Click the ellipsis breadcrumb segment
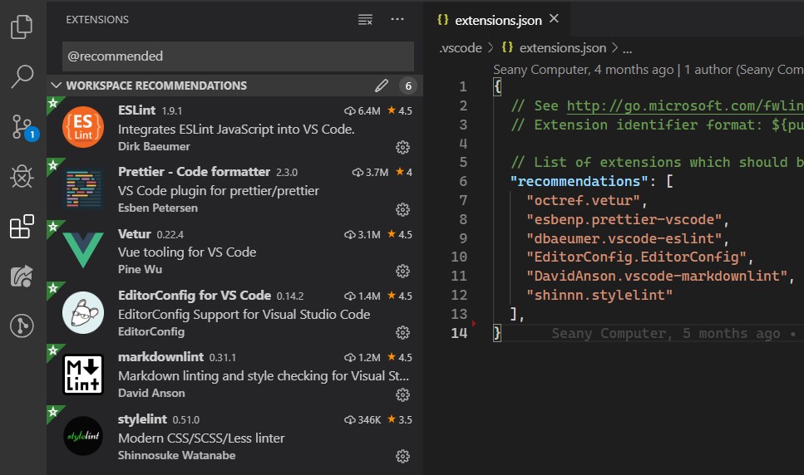Viewport: 804px width, 475px height. (x=627, y=49)
